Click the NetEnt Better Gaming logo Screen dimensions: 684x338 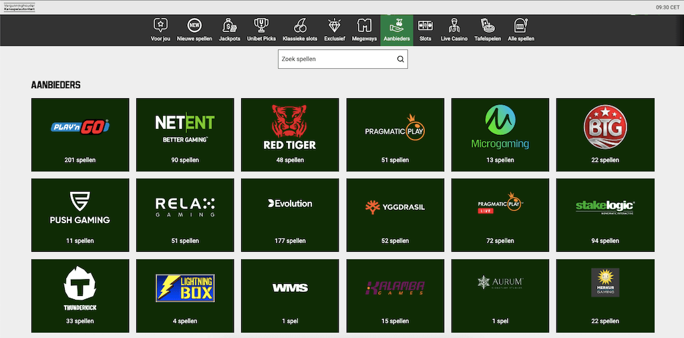coord(185,128)
